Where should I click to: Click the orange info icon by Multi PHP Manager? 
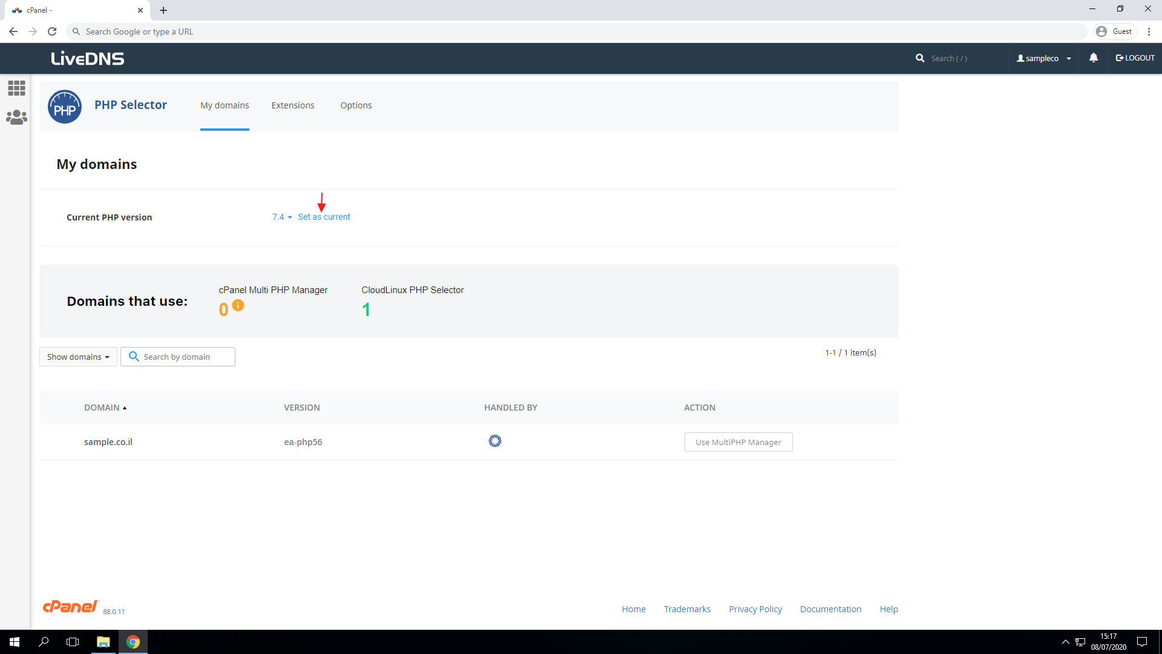click(238, 305)
